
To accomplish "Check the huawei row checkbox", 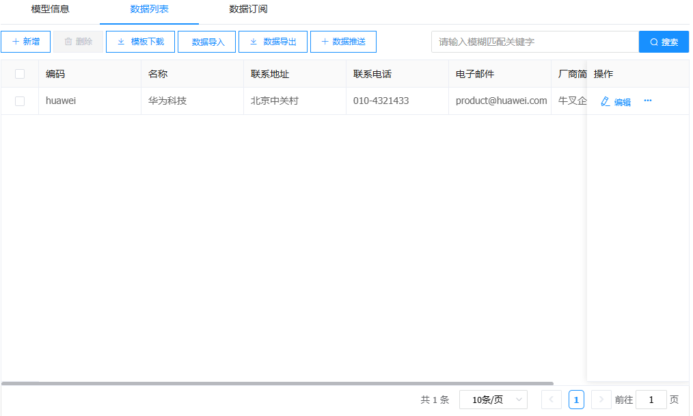I will click(20, 101).
